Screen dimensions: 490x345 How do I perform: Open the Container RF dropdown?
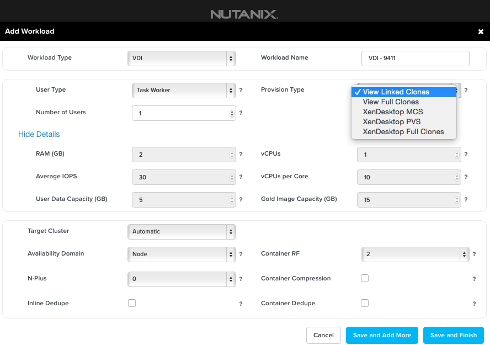coord(416,254)
